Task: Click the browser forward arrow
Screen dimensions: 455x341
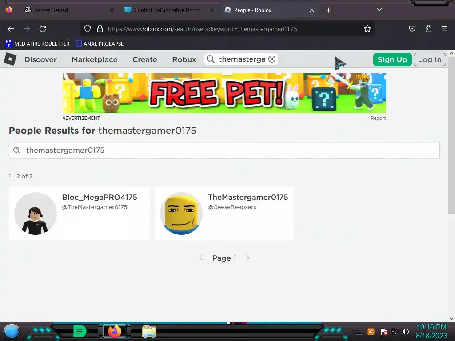Action: pyautogui.click(x=27, y=29)
